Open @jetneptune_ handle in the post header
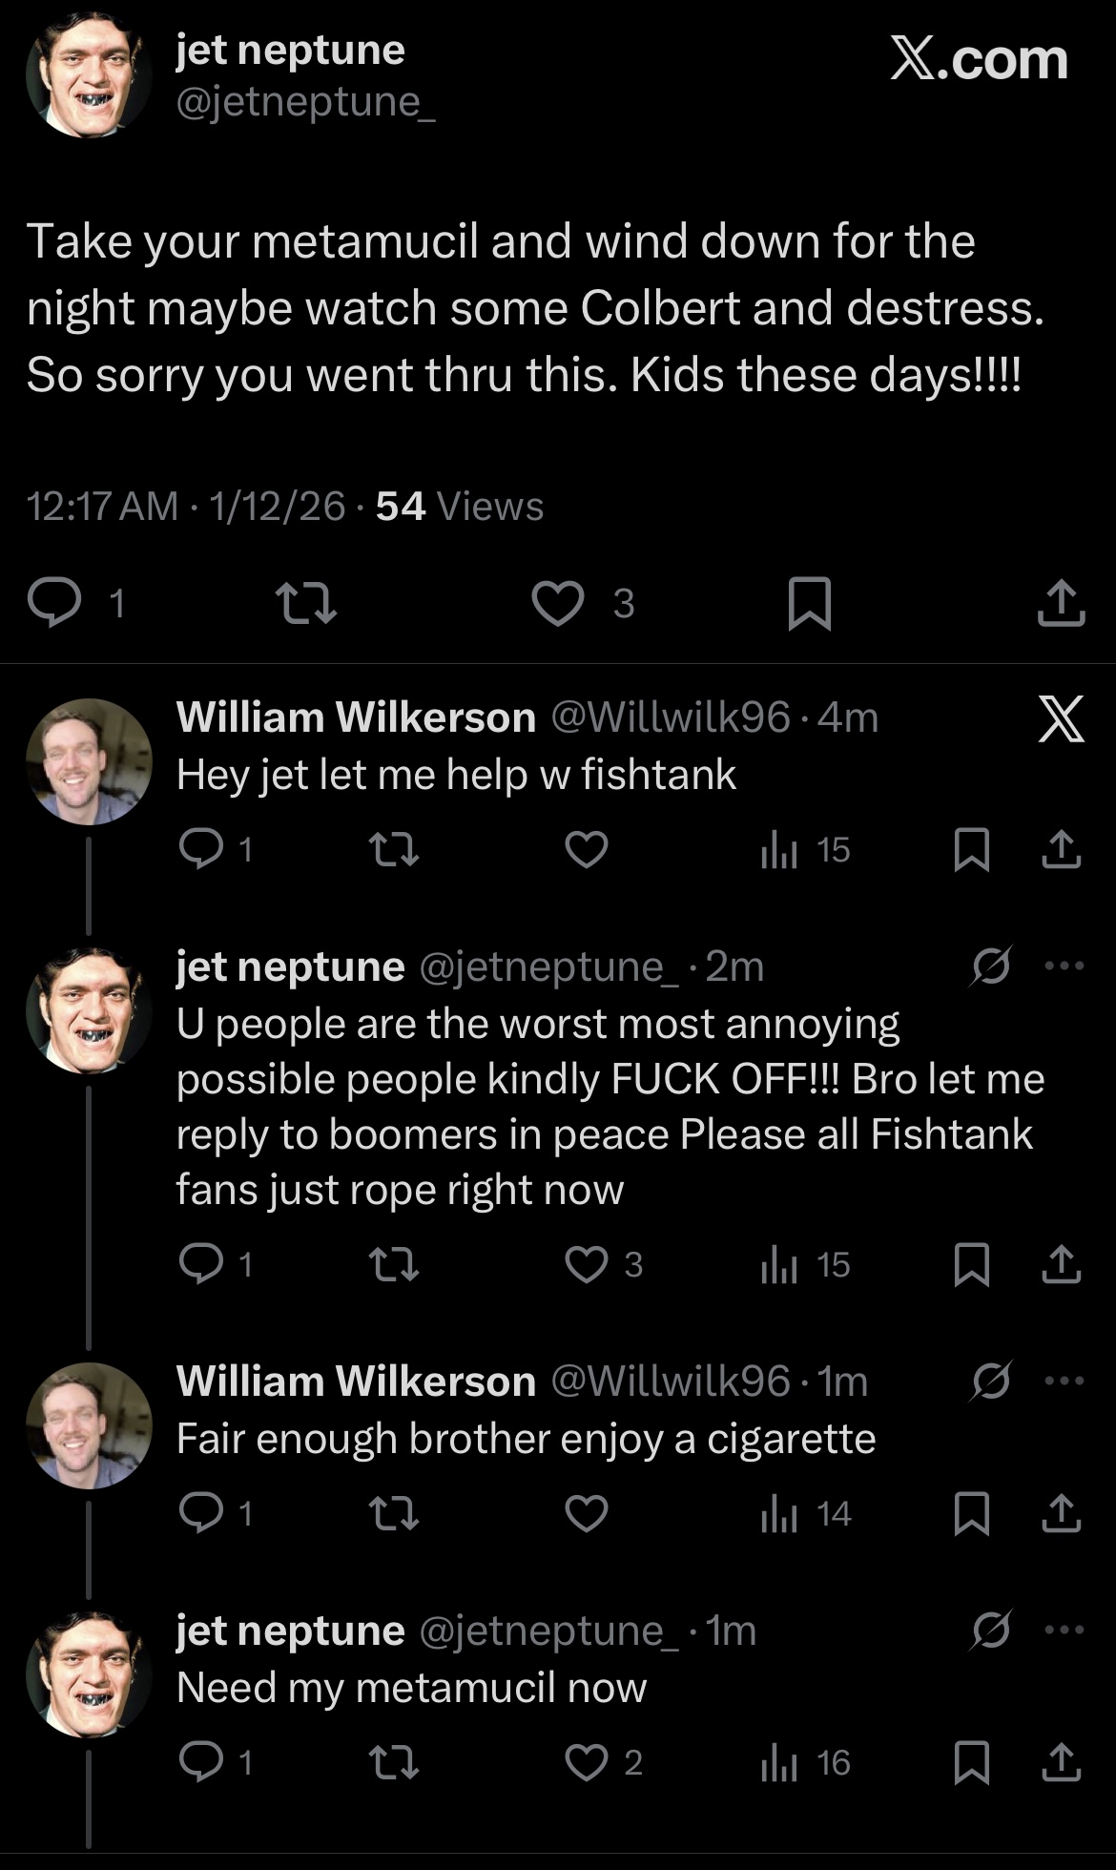 point(305,102)
